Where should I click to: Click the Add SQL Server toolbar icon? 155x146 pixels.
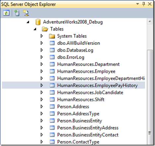[x=17, y=13]
